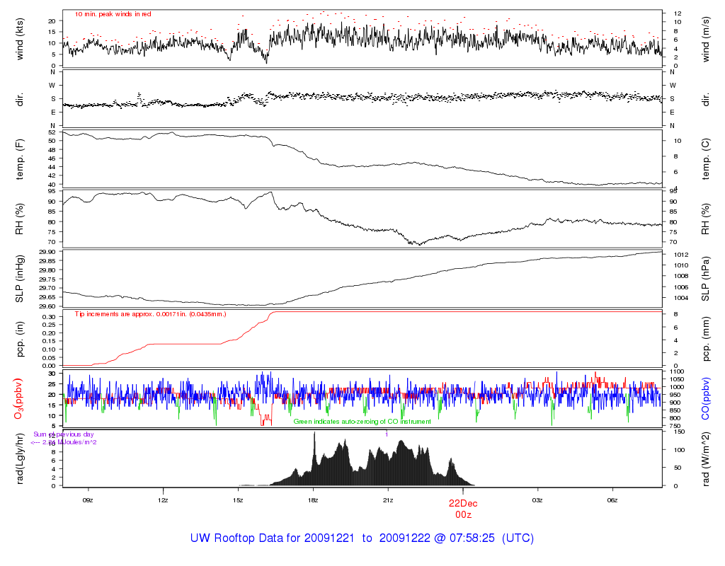This screenshot has height=566, width=725.
Task: Click the '21z' time axis tick label
Action: point(388,500)
